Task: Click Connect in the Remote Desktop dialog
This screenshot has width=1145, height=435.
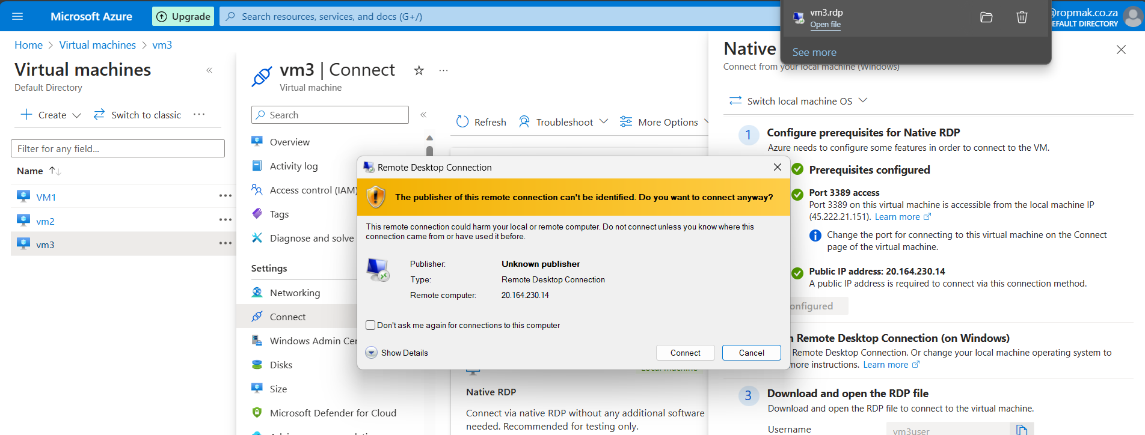Action: [685, 353]
